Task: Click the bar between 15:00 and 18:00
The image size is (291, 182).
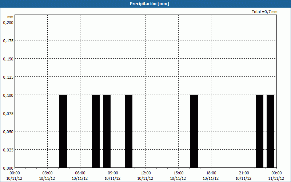Action: (194, 131)
